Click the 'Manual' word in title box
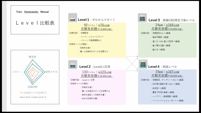This screenshot has width=201, height=113. click(x=45, y=12)
